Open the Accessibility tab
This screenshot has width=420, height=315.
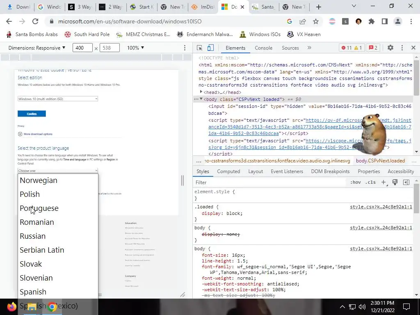point(401,171)
